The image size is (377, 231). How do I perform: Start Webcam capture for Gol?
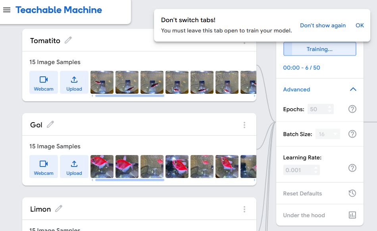coord(44,167)
